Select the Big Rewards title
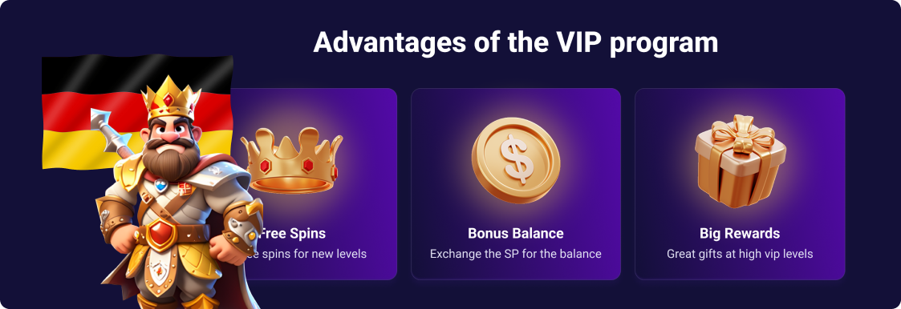The height and width of the screenshot is (309, 901). [x=740, y=233]
